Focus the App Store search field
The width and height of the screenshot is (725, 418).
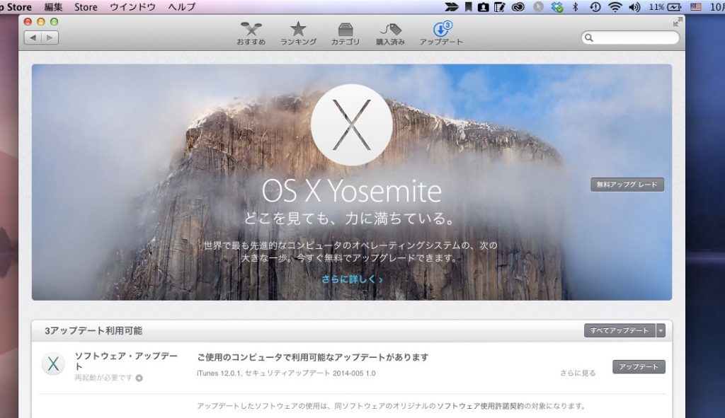click(630, 37)
